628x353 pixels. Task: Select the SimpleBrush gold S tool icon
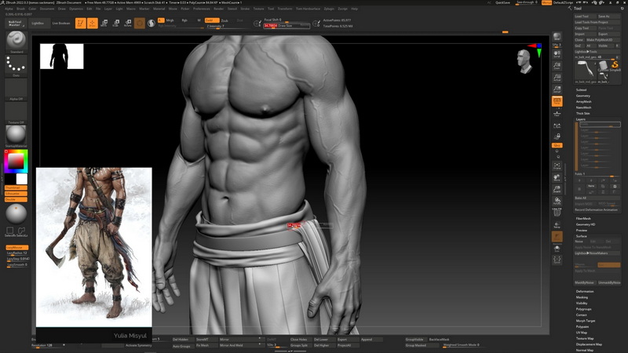point(614,65)
